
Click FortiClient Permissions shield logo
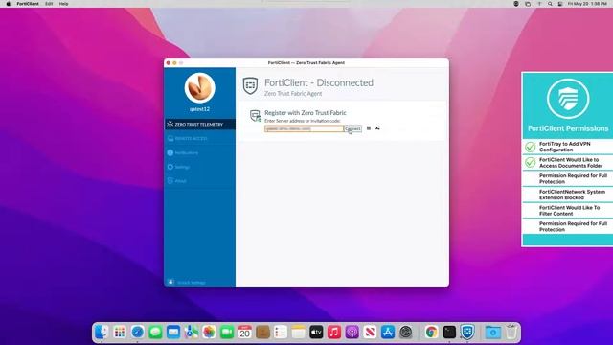pos(568,99)
